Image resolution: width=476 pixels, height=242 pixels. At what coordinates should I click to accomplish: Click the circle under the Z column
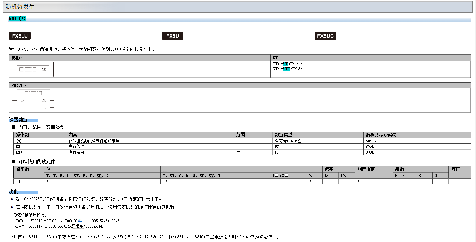tap(312, 181)
